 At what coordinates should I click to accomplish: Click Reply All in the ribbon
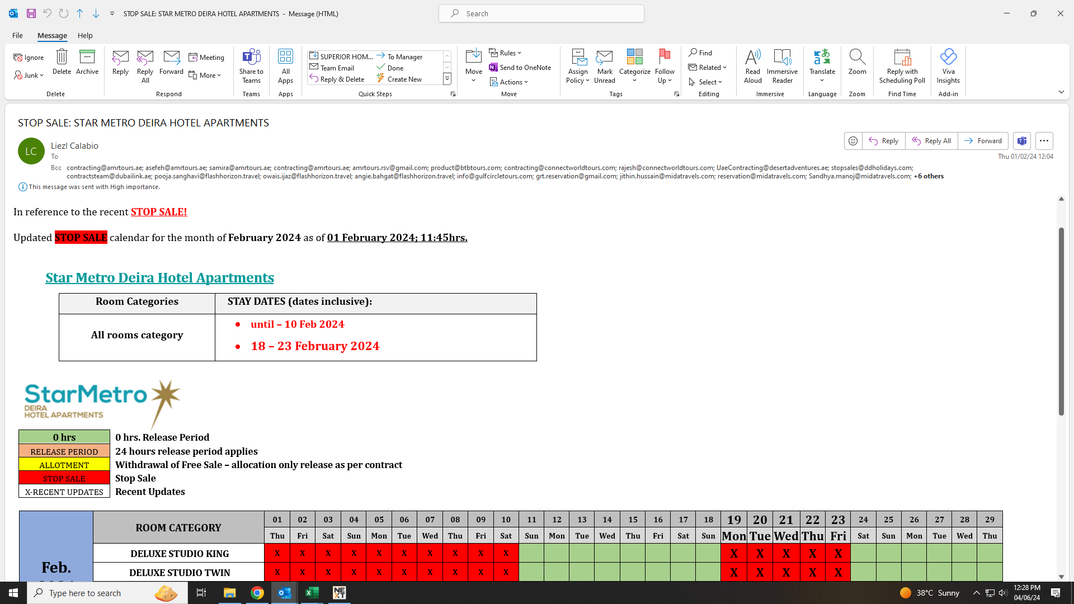[145, 66]
